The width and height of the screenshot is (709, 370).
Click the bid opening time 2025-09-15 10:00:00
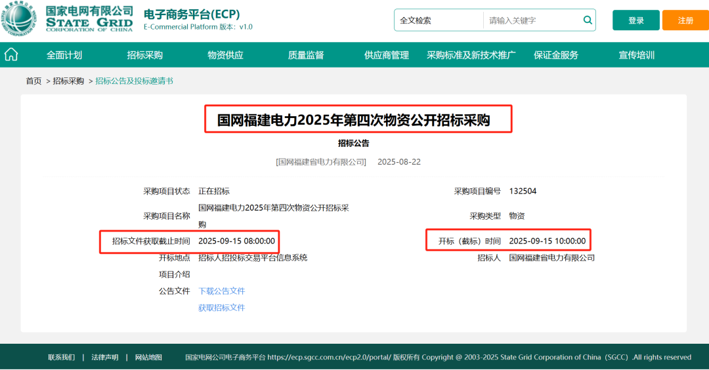[x=547, y=241]
